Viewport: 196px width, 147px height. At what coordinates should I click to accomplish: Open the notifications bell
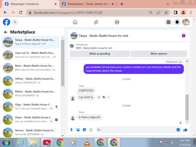[177, 22]
